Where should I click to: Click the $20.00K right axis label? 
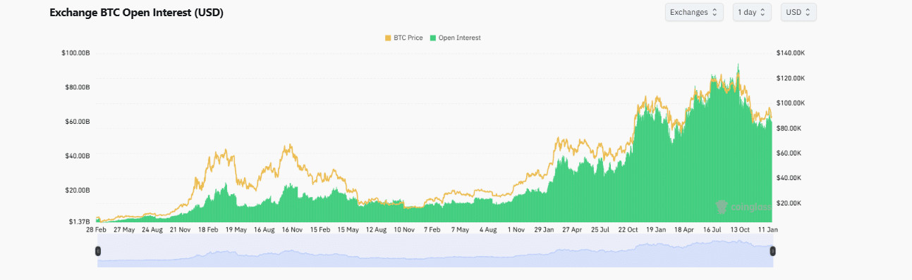(789, 203)
